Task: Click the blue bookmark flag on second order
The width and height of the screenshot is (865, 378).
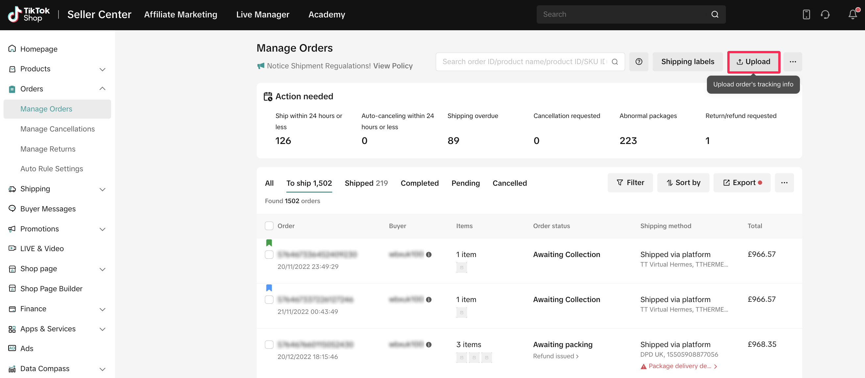Action: click(269, 288)
